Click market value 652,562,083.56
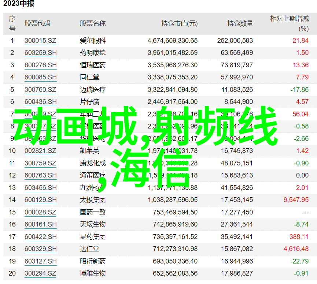 (x=175, y=273)
